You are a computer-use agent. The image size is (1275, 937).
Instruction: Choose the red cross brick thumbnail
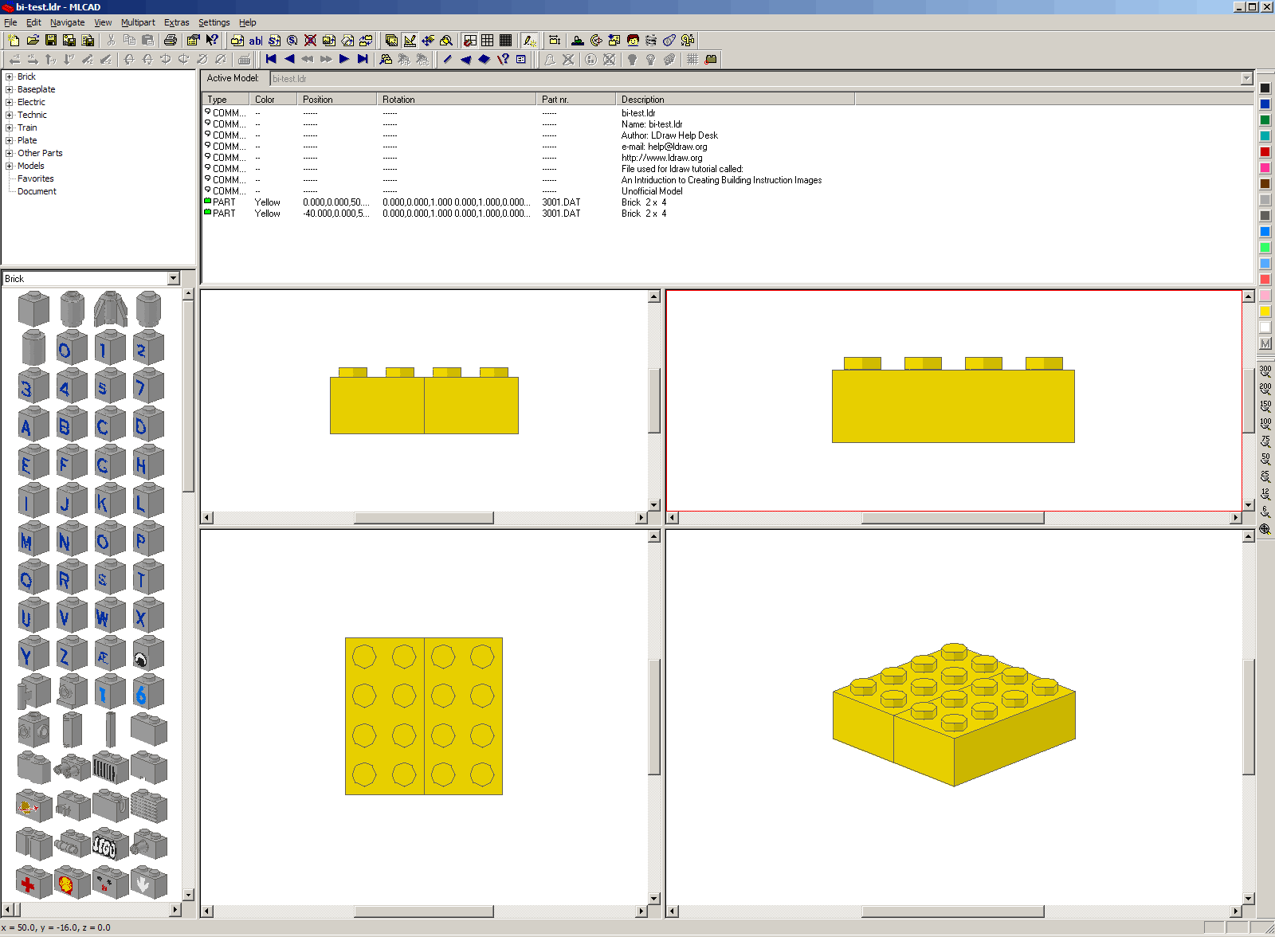[33, 882]
